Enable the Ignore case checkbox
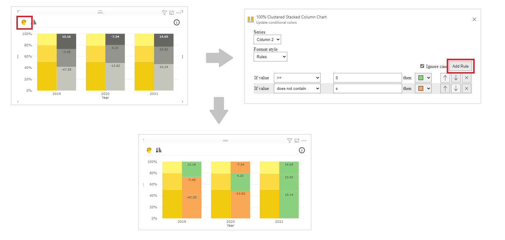Viewport: 505px width, 240px height. tap(422, 66)
